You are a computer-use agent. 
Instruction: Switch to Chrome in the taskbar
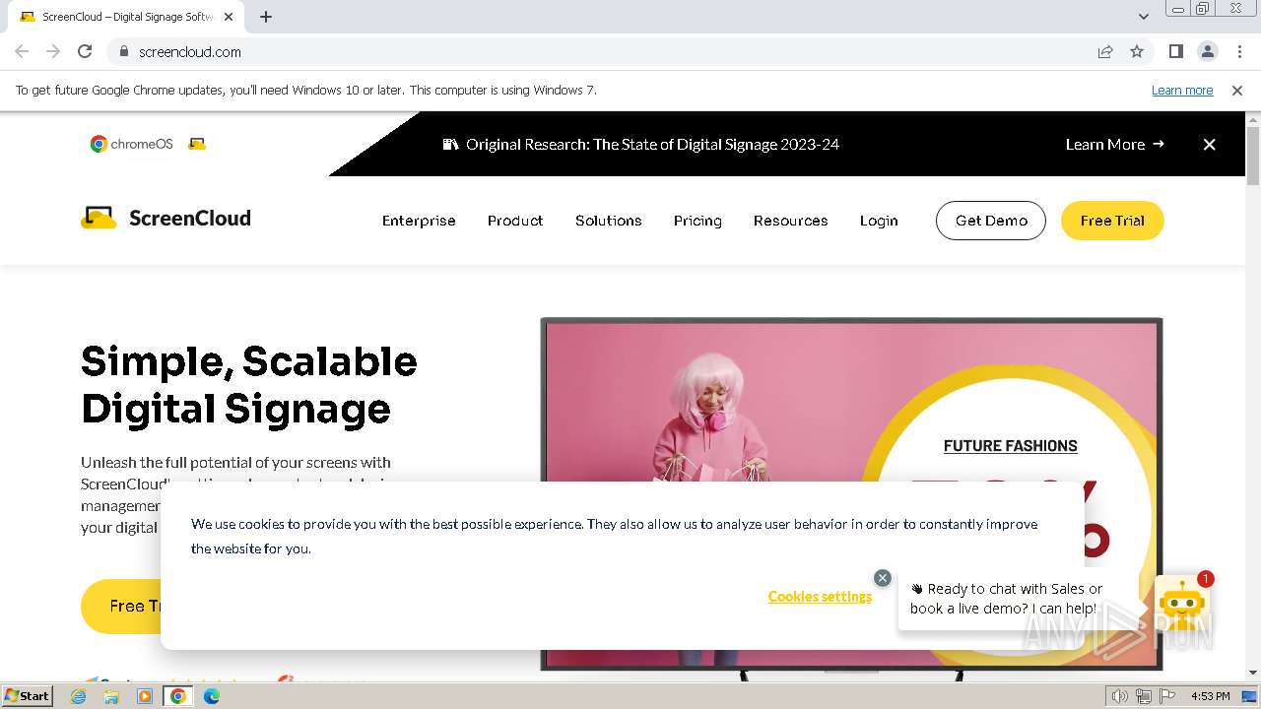coord(178,696)
